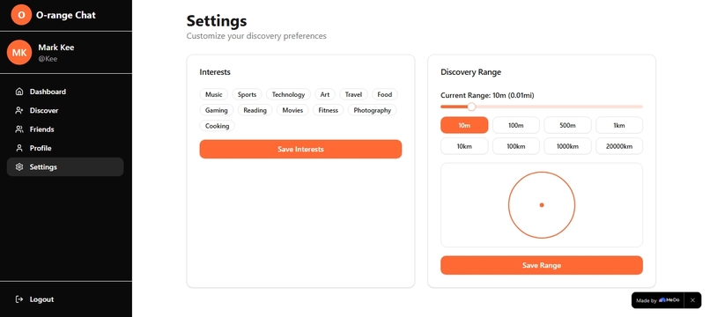Click the O-range Chat title text
The width and height of the screenshot is (710, 317).
click(x=66, y=15)
